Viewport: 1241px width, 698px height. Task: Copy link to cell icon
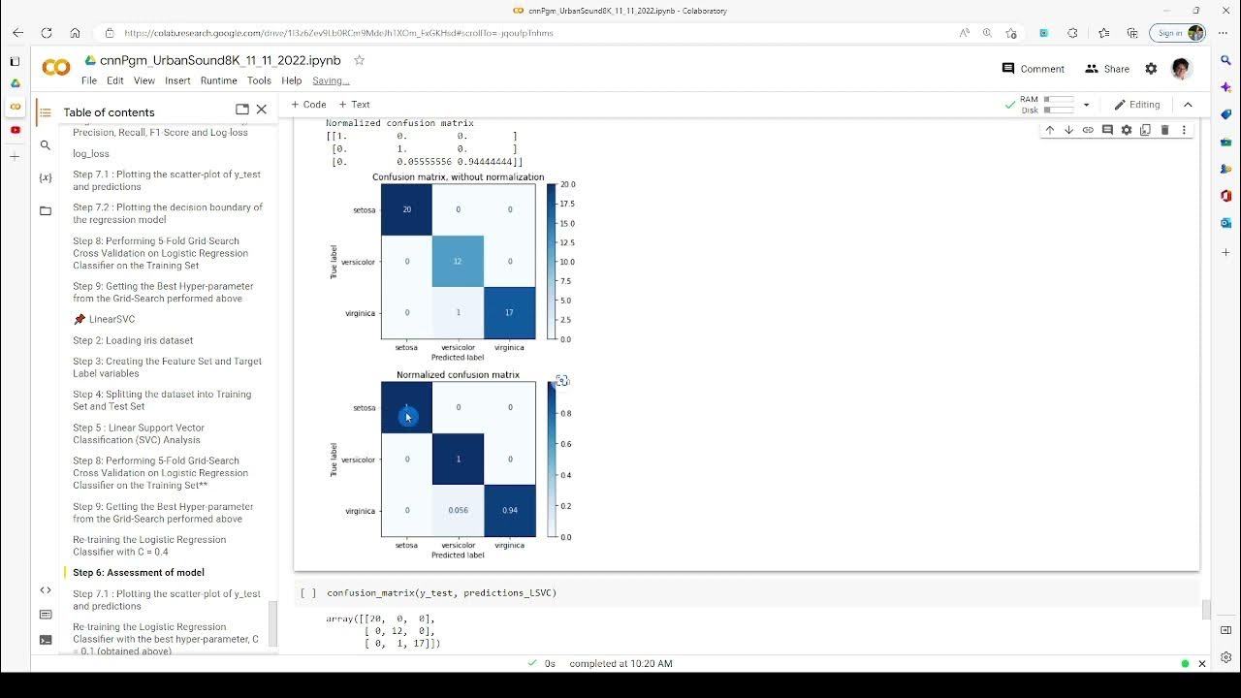[x=1088, y=130]
